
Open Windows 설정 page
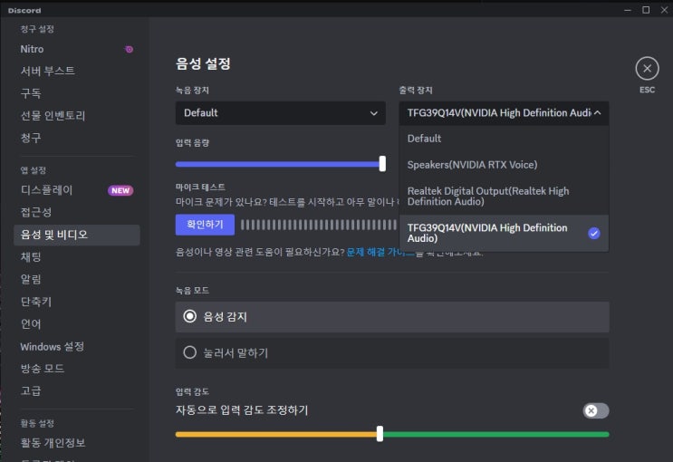pos(76,346)
